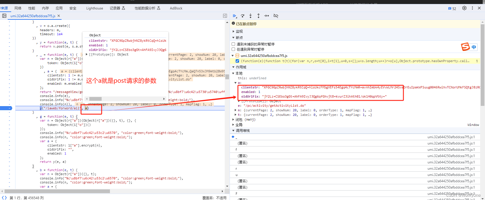Click the 覆盖率: 不适用 coverage status
485x200 pixels.
coord(214,198)
